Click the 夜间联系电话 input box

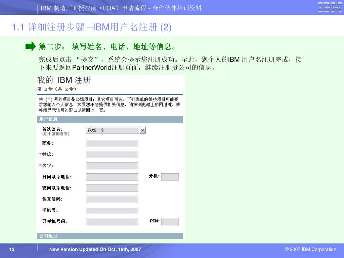click(112, 188)
